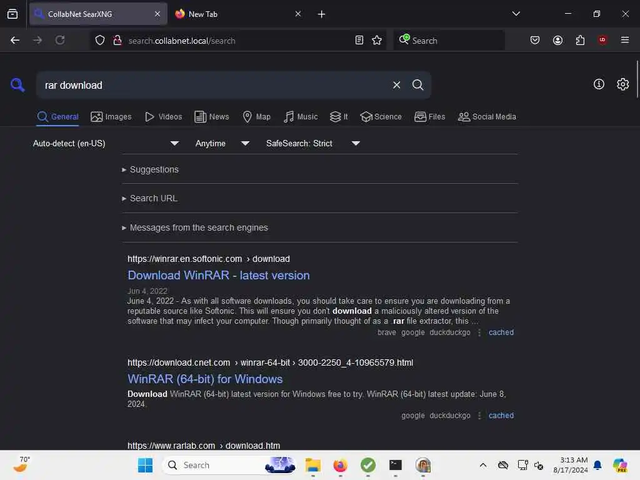Image resolution: width=640 pixels, height=480 pixels.
Task: Switch to the Map category
Action: pyautogui.click(x=256, y=117)
